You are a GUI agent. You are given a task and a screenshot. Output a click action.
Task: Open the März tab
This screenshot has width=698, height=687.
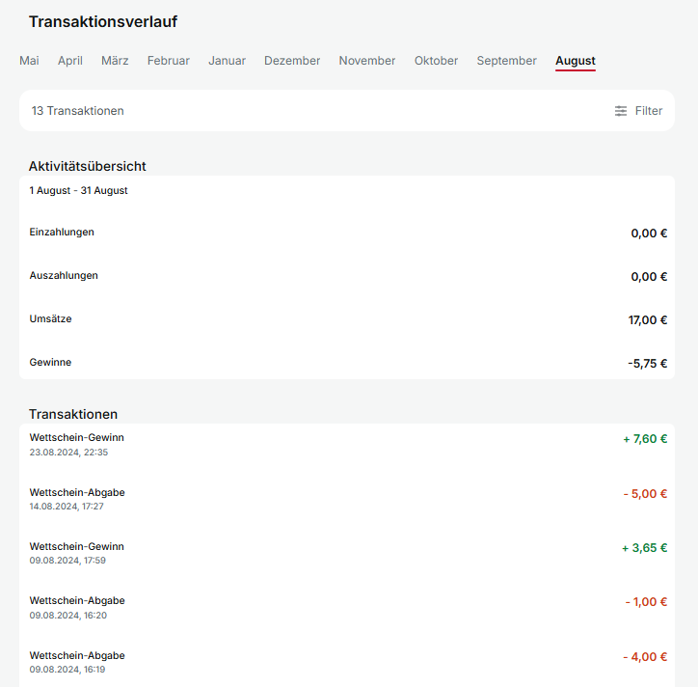[115, 61]
